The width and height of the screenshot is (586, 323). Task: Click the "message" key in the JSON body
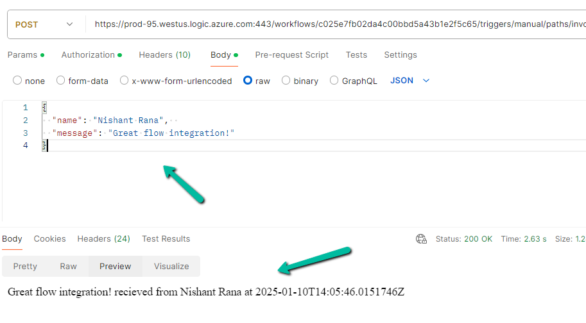(x=74, y=133)
